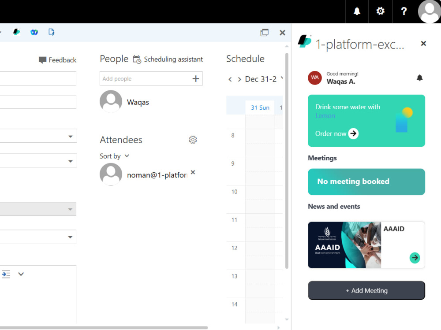
Task: Click Order now arrow button
Action: click(x=353, y=133)
